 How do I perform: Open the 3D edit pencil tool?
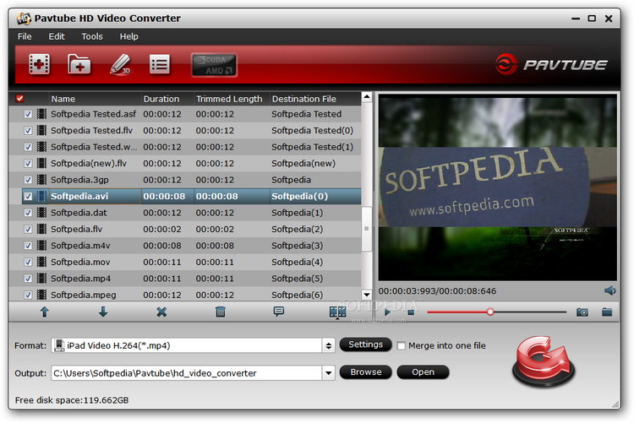point(120,64)
